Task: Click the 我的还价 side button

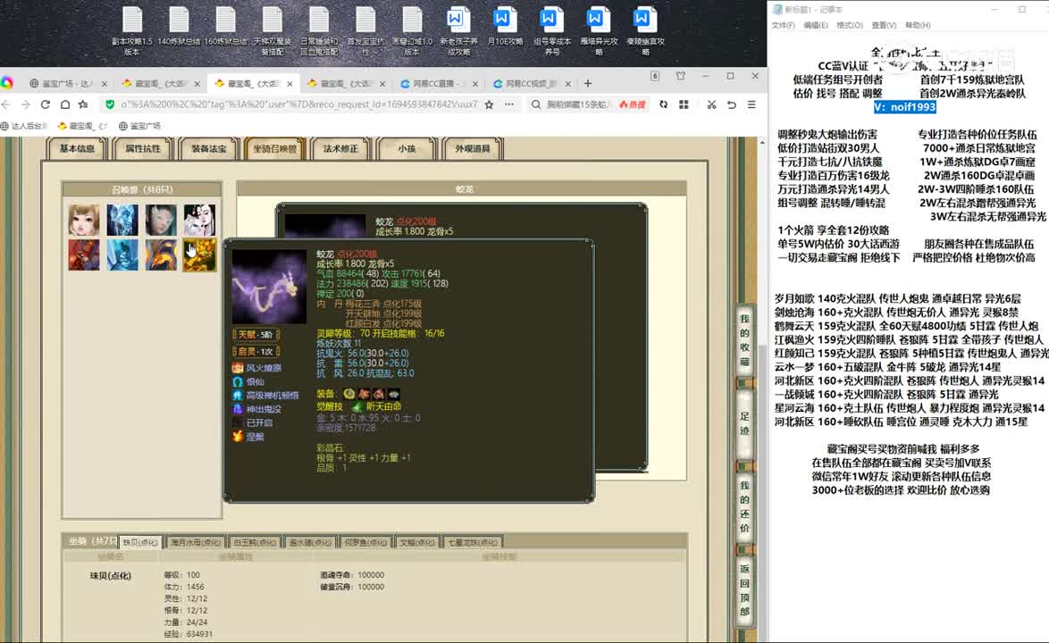Action: point(744,506)
